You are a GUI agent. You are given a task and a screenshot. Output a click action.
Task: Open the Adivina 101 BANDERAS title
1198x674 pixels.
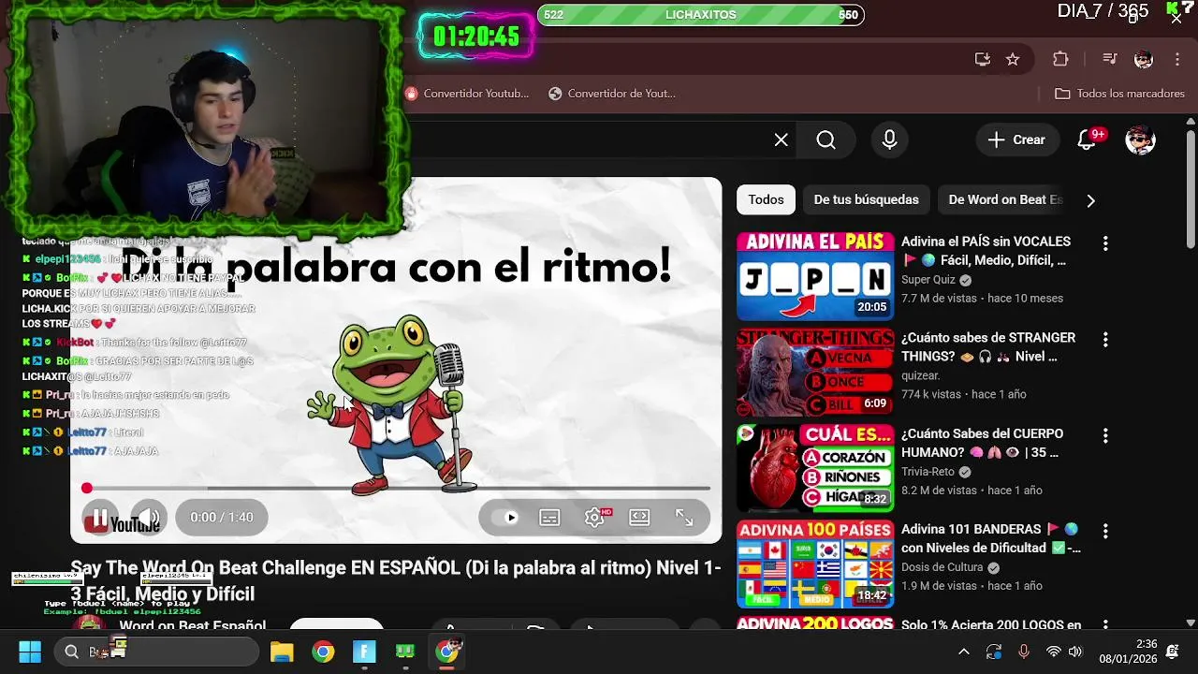pos(991,538)
